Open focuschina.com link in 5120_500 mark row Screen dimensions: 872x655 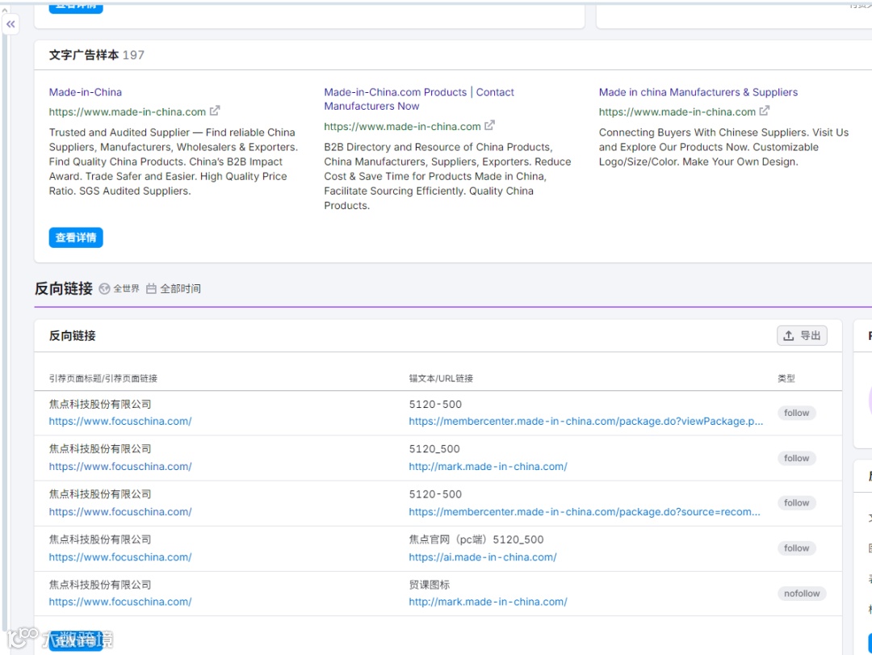pos(120,466)
